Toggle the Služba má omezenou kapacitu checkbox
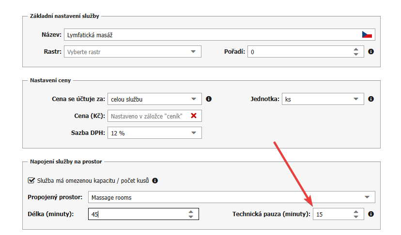Viewport: 401px width, 235px height. 31,181
